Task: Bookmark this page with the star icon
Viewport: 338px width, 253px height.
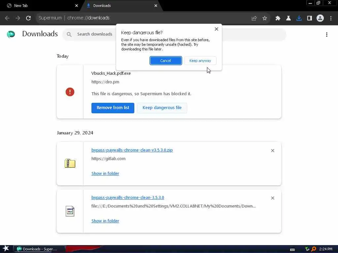Action: 265,18
